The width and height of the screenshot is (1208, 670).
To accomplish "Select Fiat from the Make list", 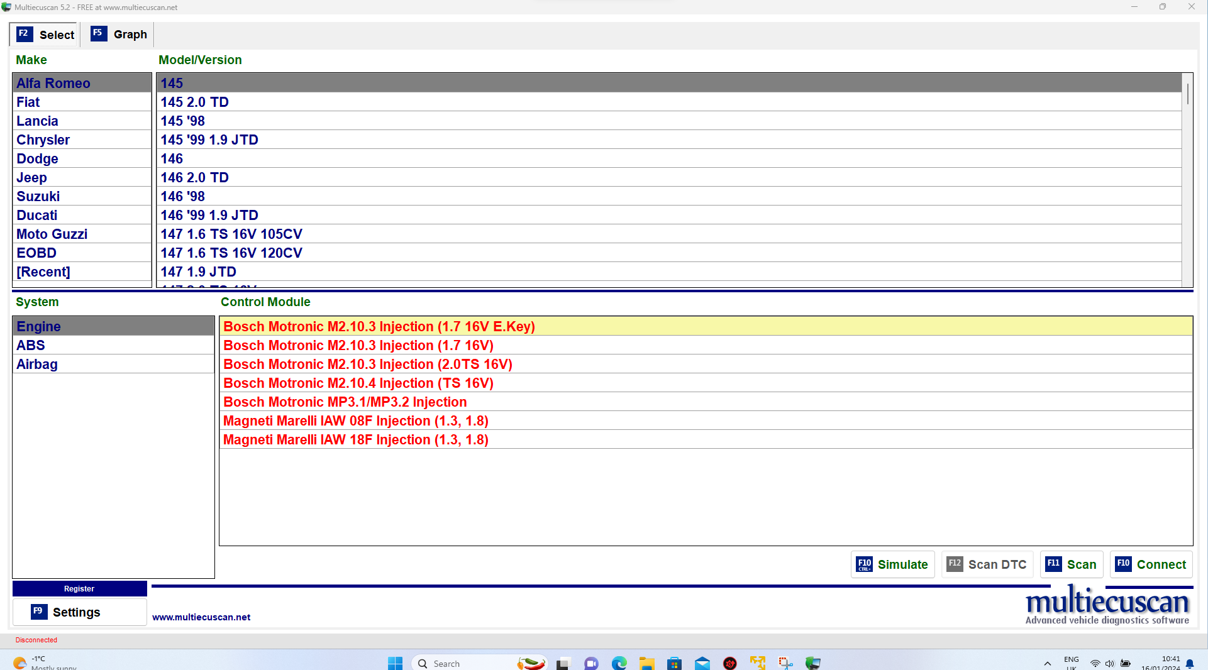I will [x=82, y=102].
